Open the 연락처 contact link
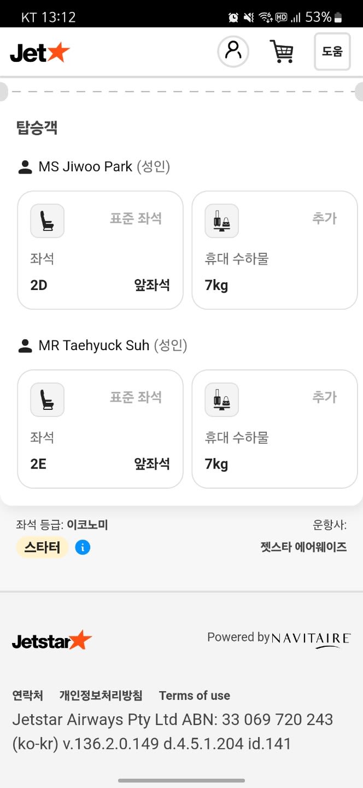The height and width of the screenshot is (788, 363). tap(27, 696)
